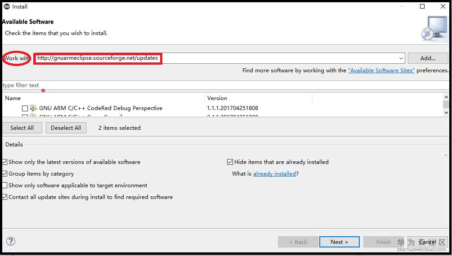Click the Add... button

coord(428,58)
